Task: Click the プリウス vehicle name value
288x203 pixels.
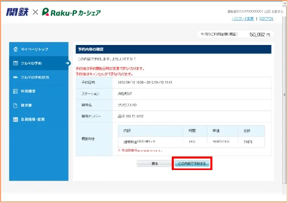Action: [127, 105]
